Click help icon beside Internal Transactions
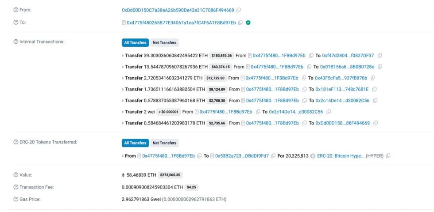 click(x=16, y=42)
